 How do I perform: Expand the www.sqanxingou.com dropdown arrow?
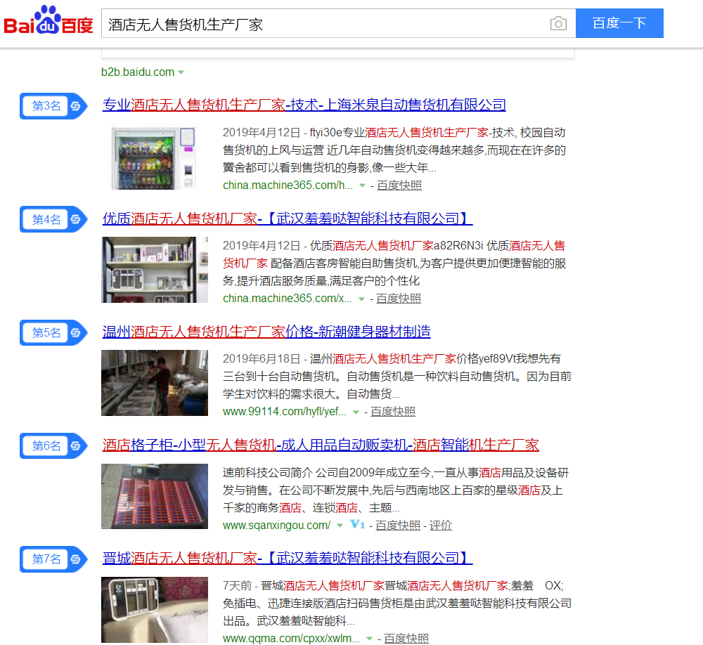point(340,526)
